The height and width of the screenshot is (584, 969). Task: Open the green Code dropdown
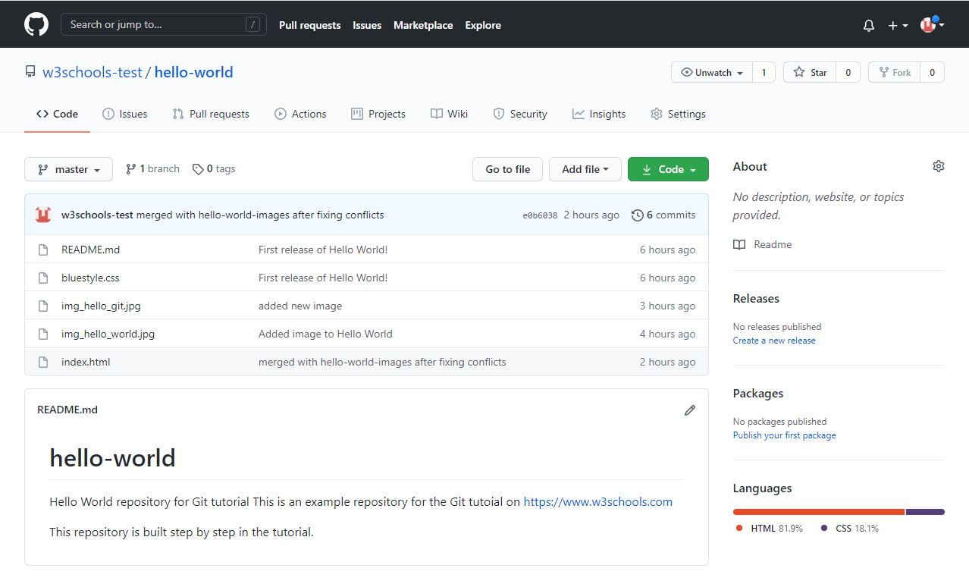tap(668, 169)
